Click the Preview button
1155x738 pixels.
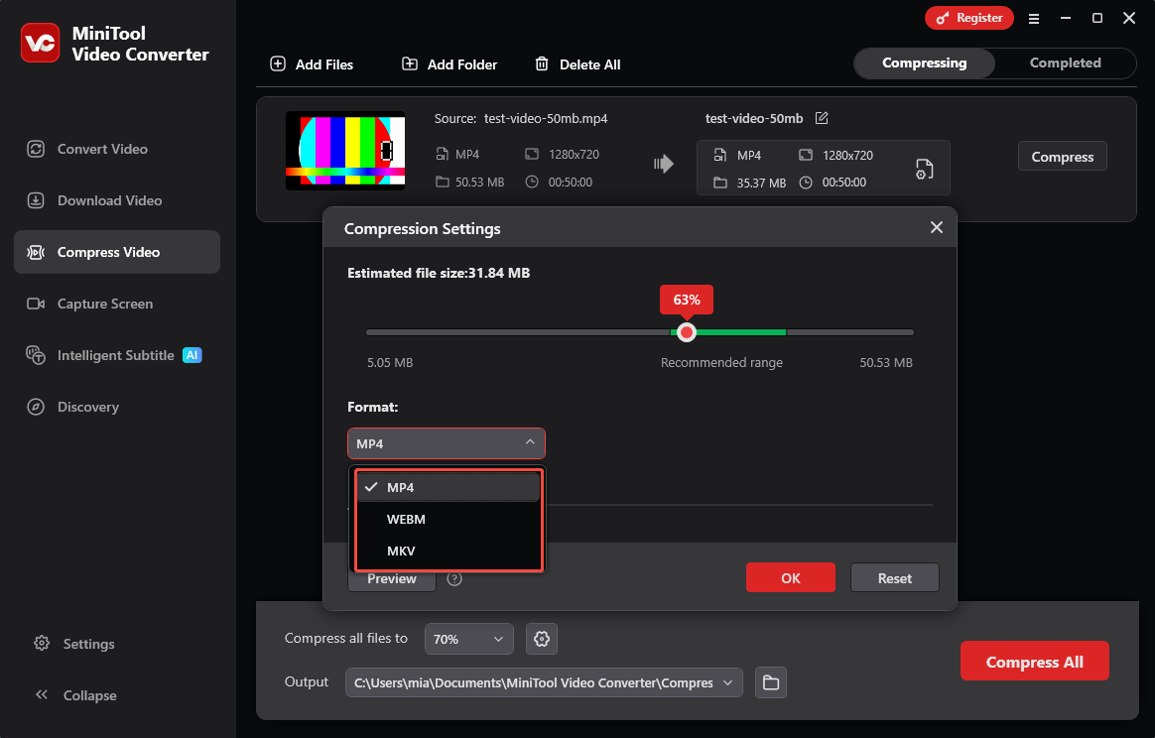point(391,578)
